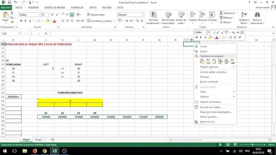
Task: Click Combinar y centrar button
Action: 100,21
